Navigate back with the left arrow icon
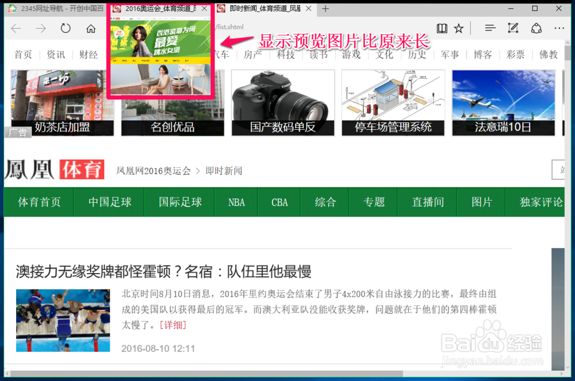 click(x=16, y=27)
